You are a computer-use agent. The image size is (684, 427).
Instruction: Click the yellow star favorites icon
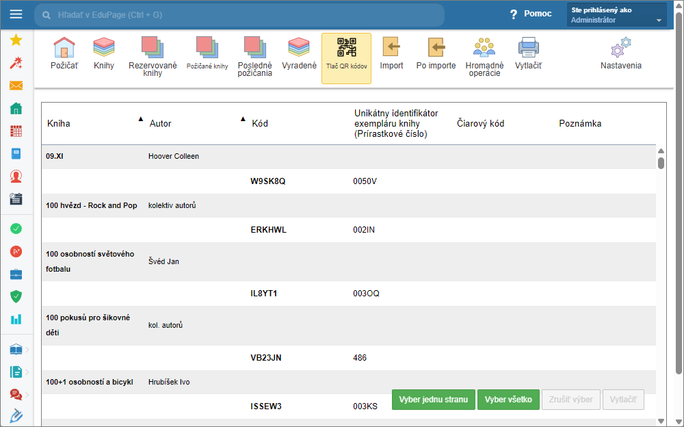click(x=16, y=40)
